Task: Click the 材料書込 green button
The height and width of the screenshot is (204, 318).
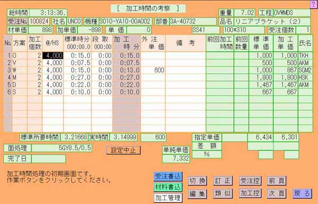Action: (168, 187)
